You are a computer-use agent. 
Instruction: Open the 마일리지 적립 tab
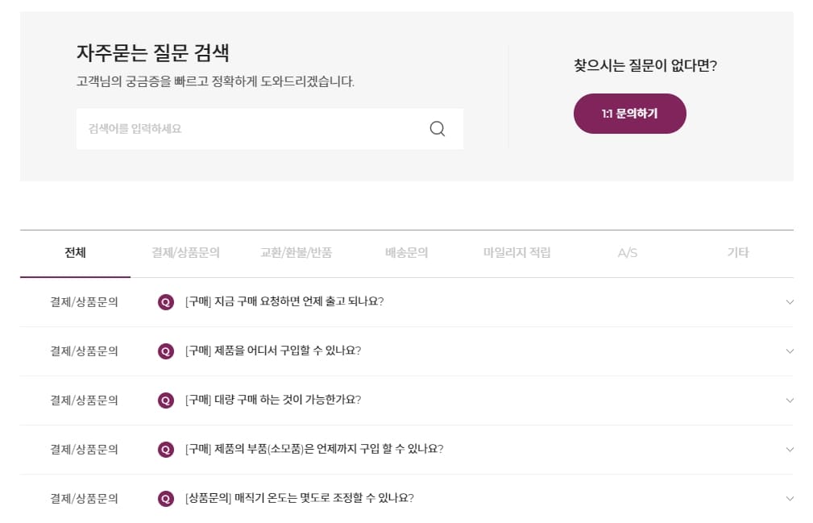(518, 252)
